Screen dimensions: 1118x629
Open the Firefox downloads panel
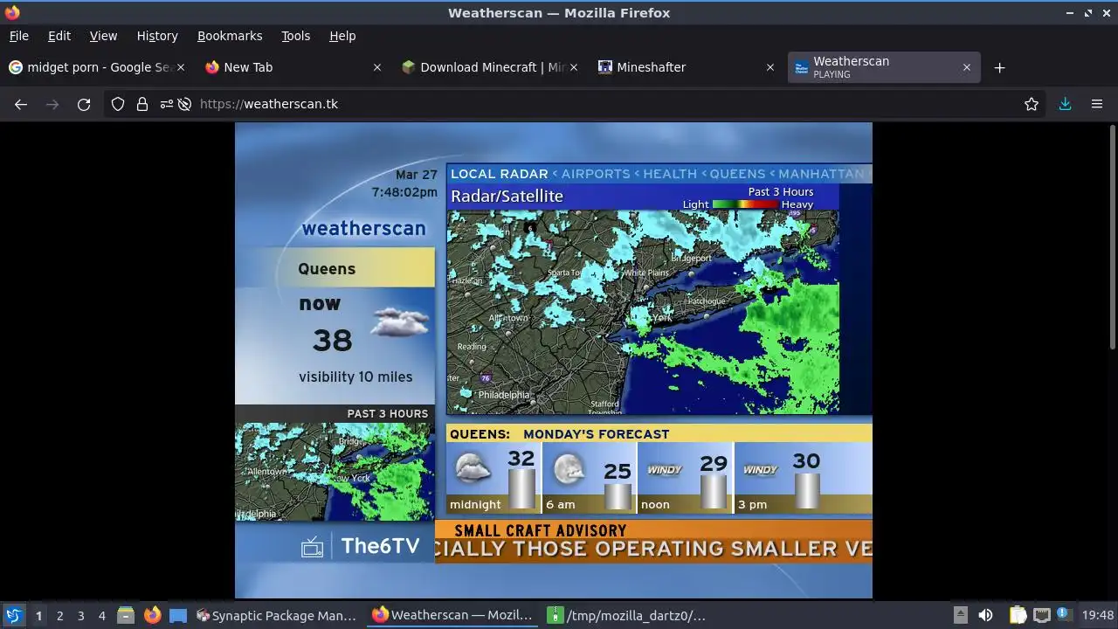coord(1065,104)
